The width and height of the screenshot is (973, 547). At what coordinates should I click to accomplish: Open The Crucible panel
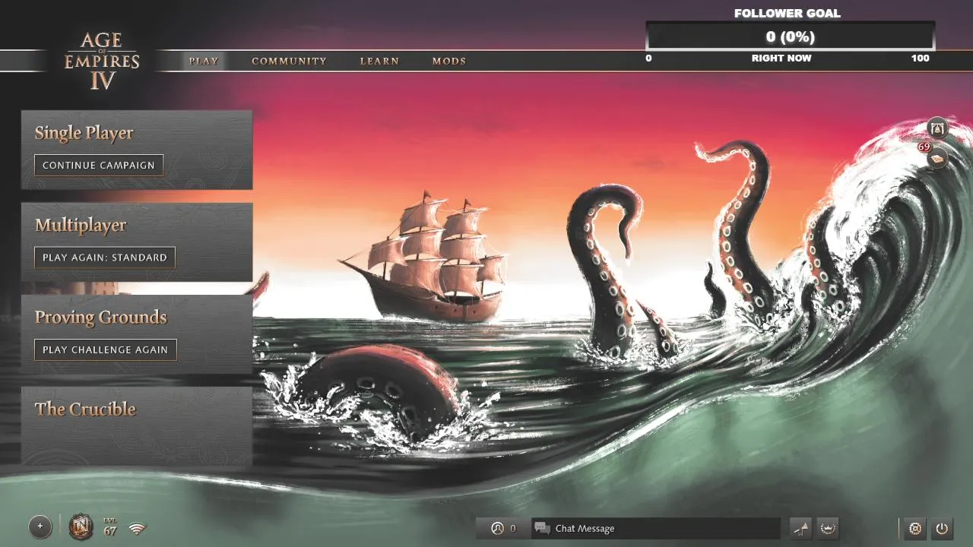coord(137,426)
